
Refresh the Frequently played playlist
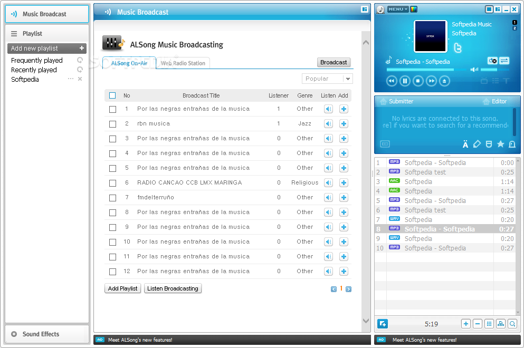tap(80, 60)
